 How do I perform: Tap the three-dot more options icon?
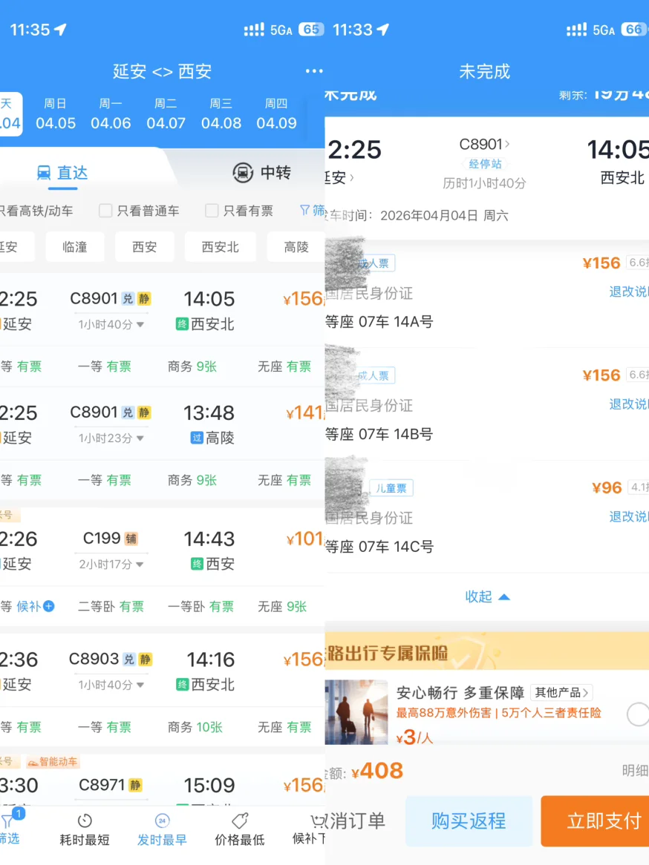(x=314, y=71)
